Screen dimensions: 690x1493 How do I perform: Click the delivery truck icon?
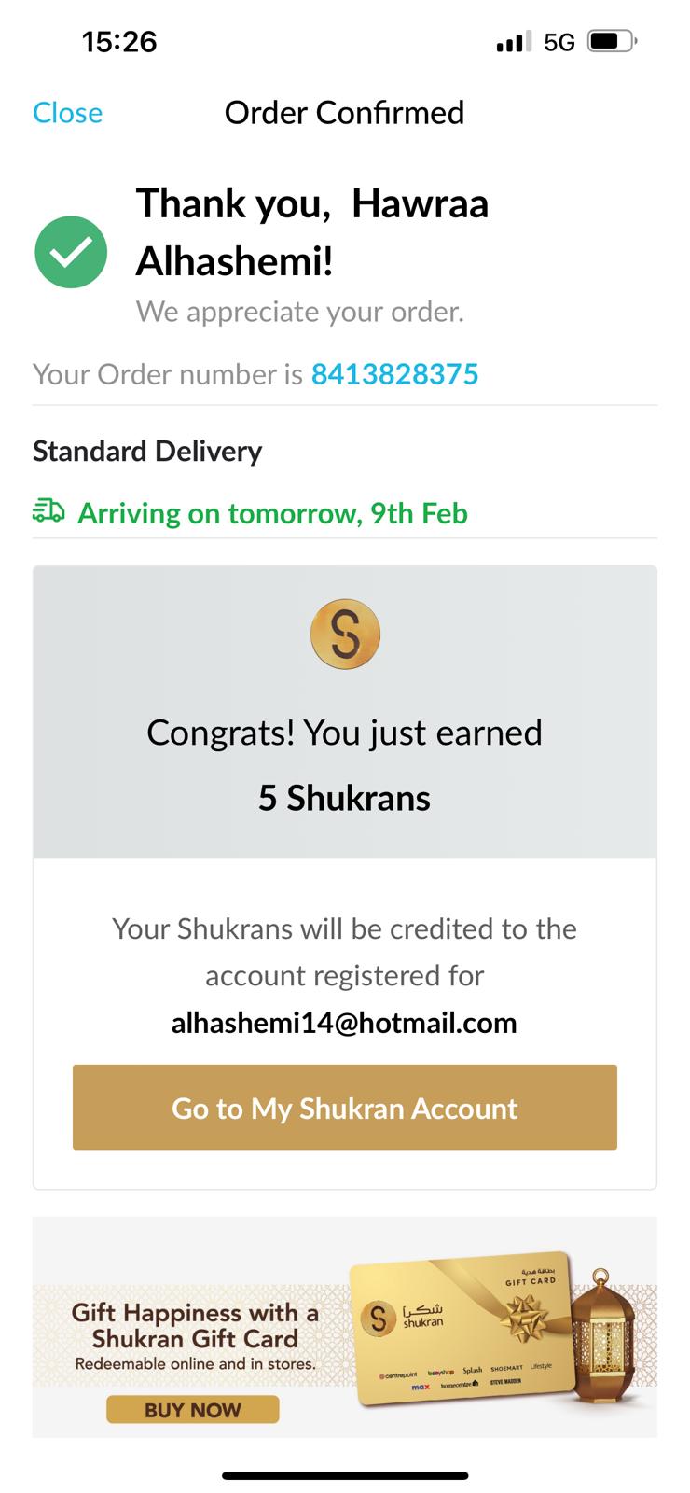coord(48,510)
